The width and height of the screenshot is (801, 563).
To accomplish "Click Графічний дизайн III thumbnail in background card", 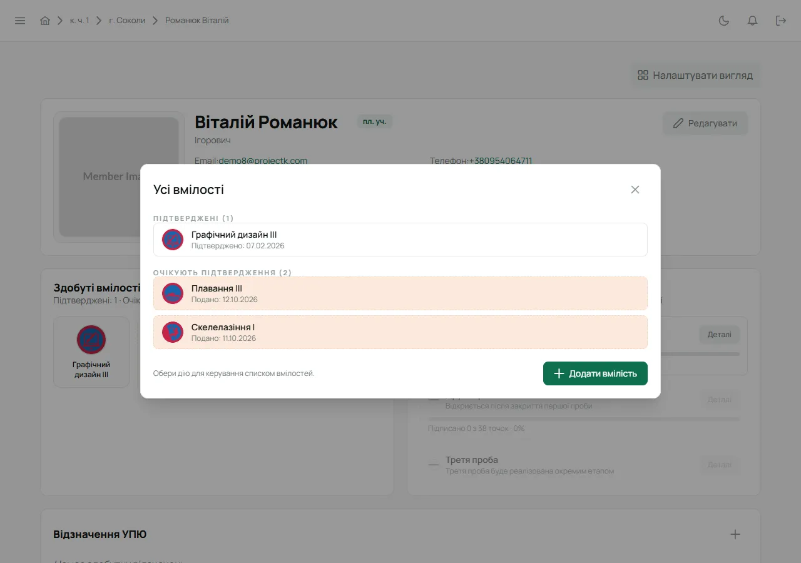I will (x=91, y=352).
